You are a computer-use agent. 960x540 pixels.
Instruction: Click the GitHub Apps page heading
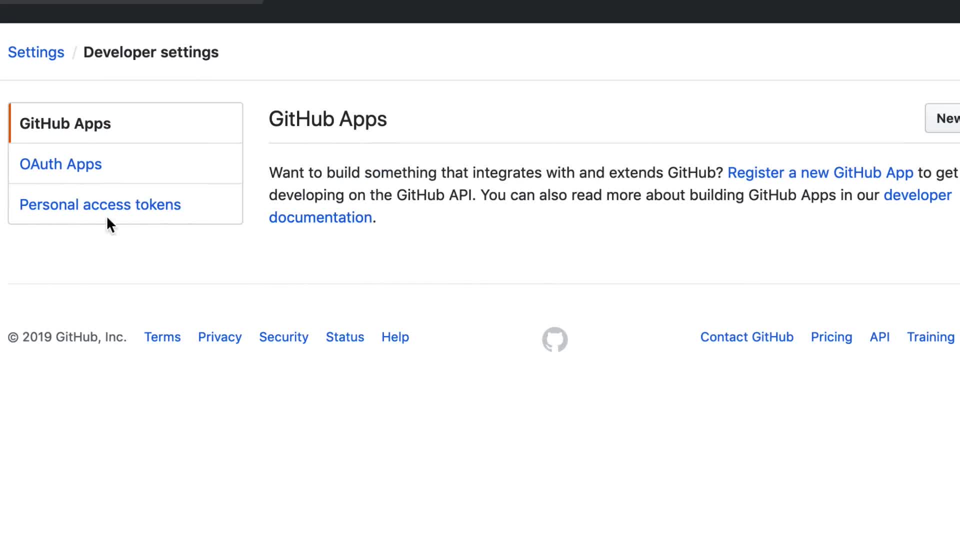327,119
